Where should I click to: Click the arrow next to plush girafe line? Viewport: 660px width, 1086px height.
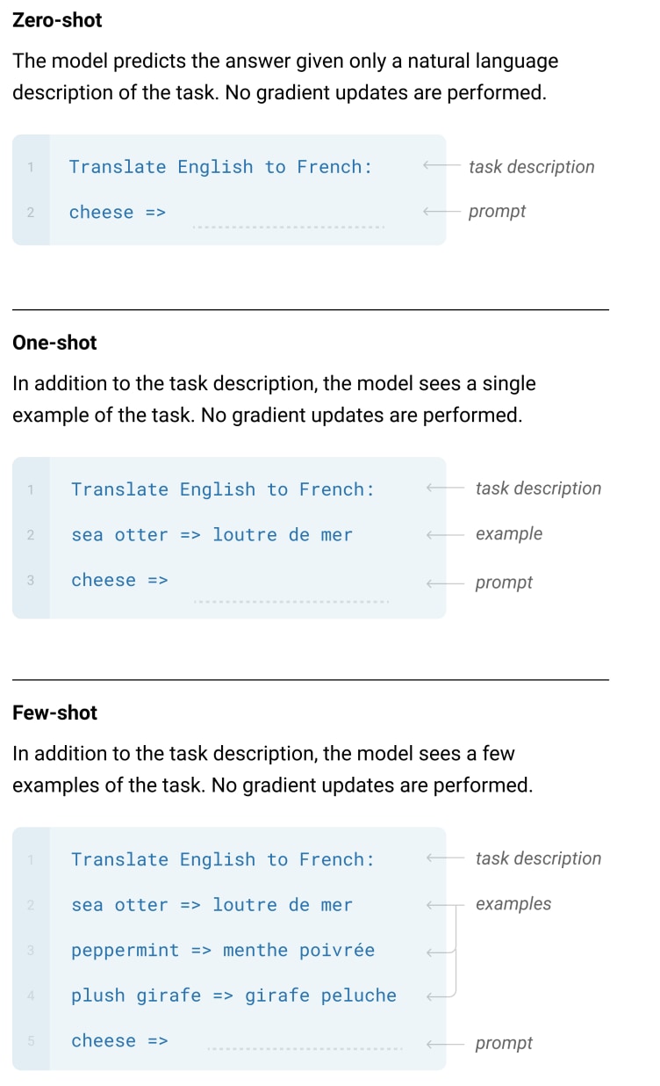pos(441,996)
